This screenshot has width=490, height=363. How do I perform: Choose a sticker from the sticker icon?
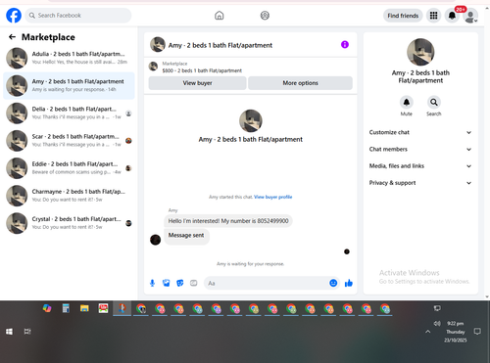click(180, 283)
